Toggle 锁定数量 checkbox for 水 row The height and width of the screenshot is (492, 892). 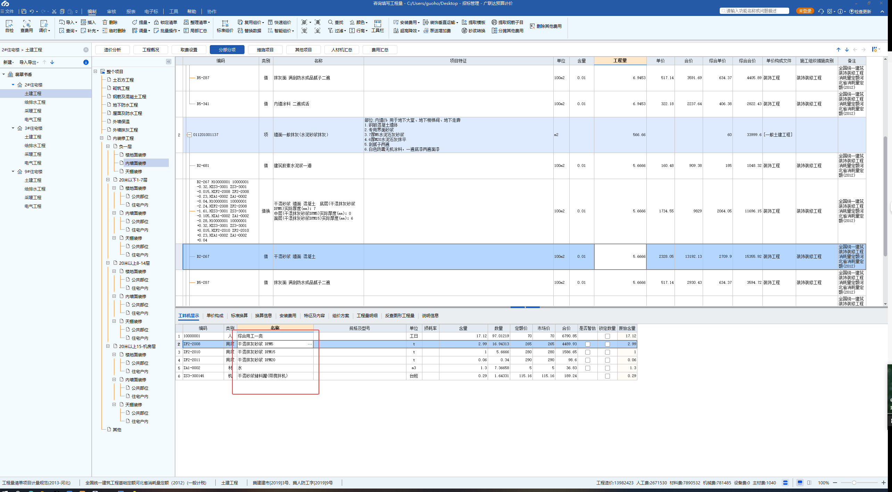607,368
